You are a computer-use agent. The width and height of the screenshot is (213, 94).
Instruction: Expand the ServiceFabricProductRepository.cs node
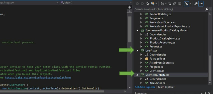coord(141,26)
